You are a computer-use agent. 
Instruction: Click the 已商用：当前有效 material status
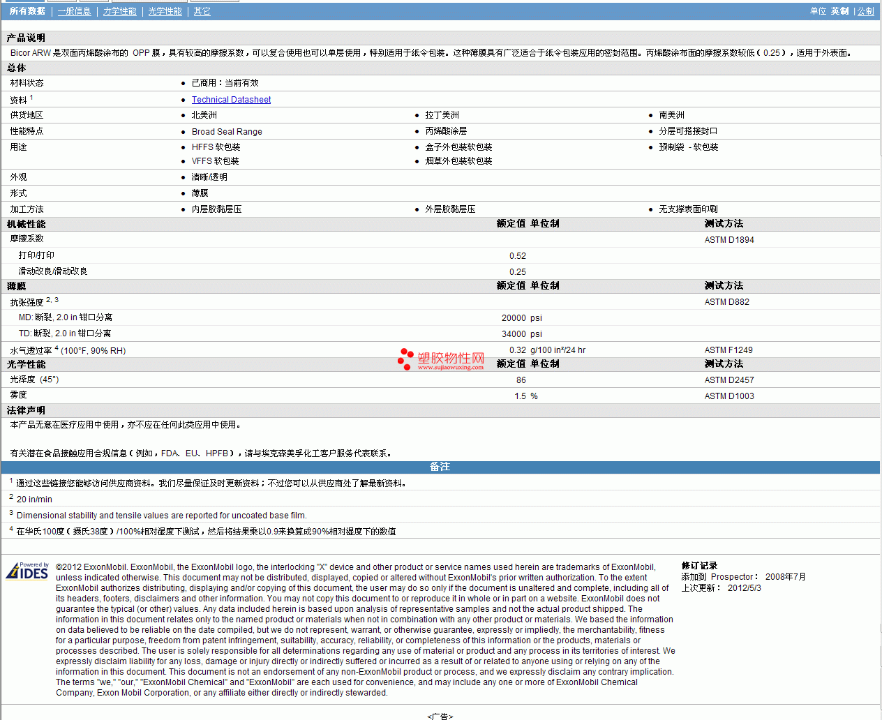[x=225, y=83]
